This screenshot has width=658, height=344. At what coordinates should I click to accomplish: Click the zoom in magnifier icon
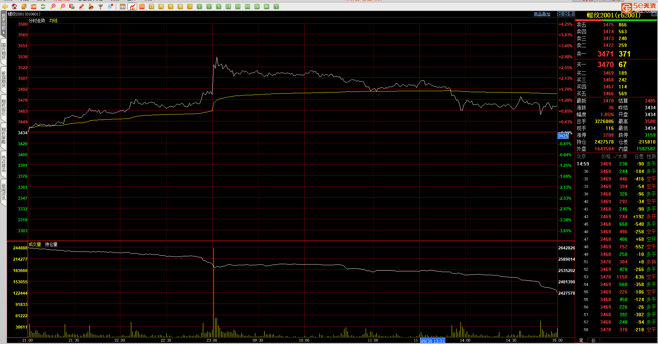53,7
